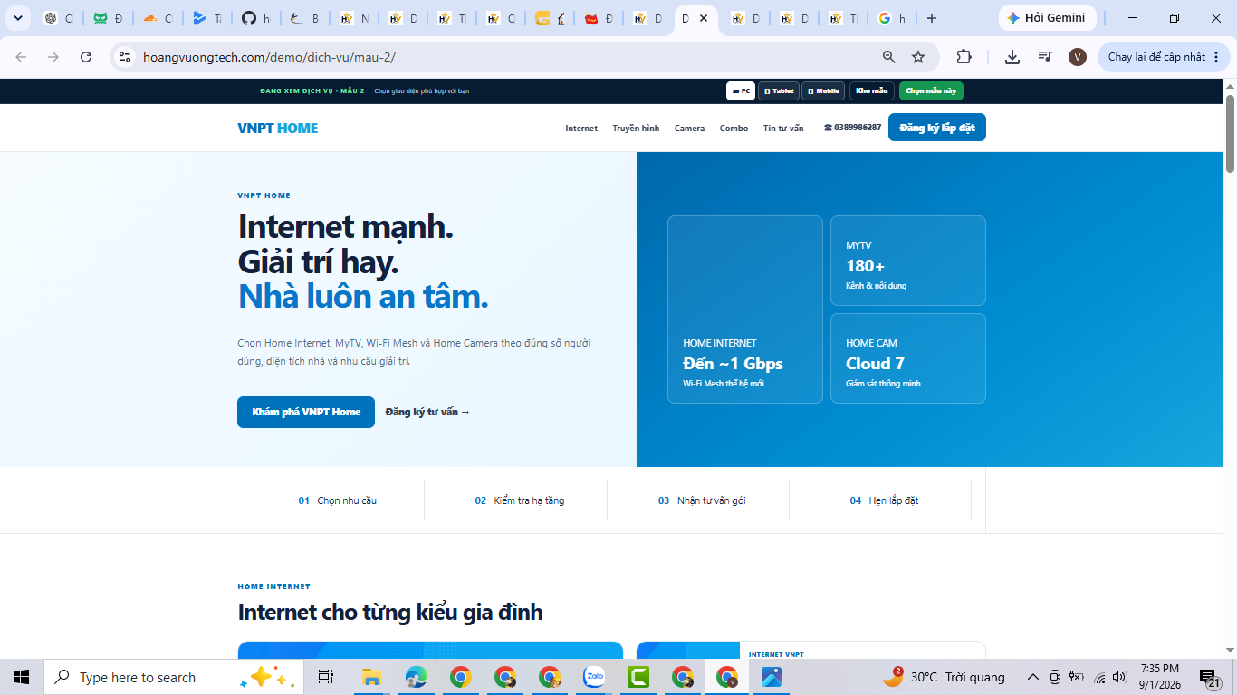The width and height of the screenshot is (1237, 695).
Task: Select the HOME CAM Cloud 7 card
Action: tap(908, 358)
